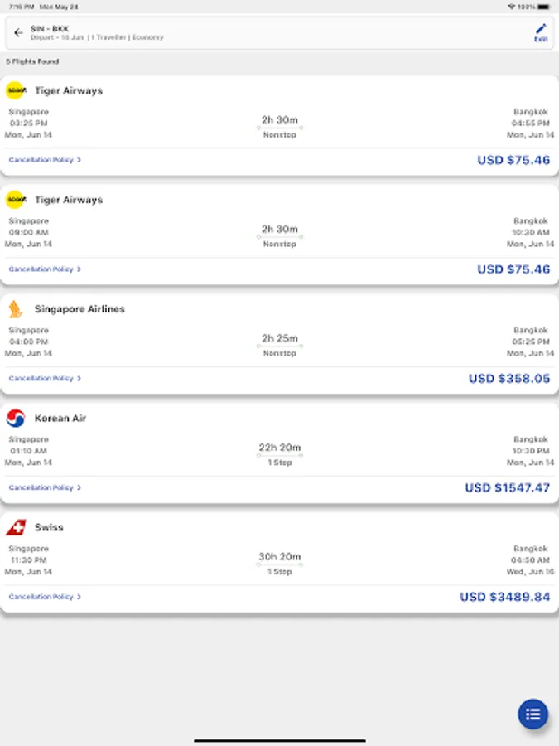Expand Cancellation Policy for Korean Air flight
This screenshot has height=746, width=559.
[45, 488]
